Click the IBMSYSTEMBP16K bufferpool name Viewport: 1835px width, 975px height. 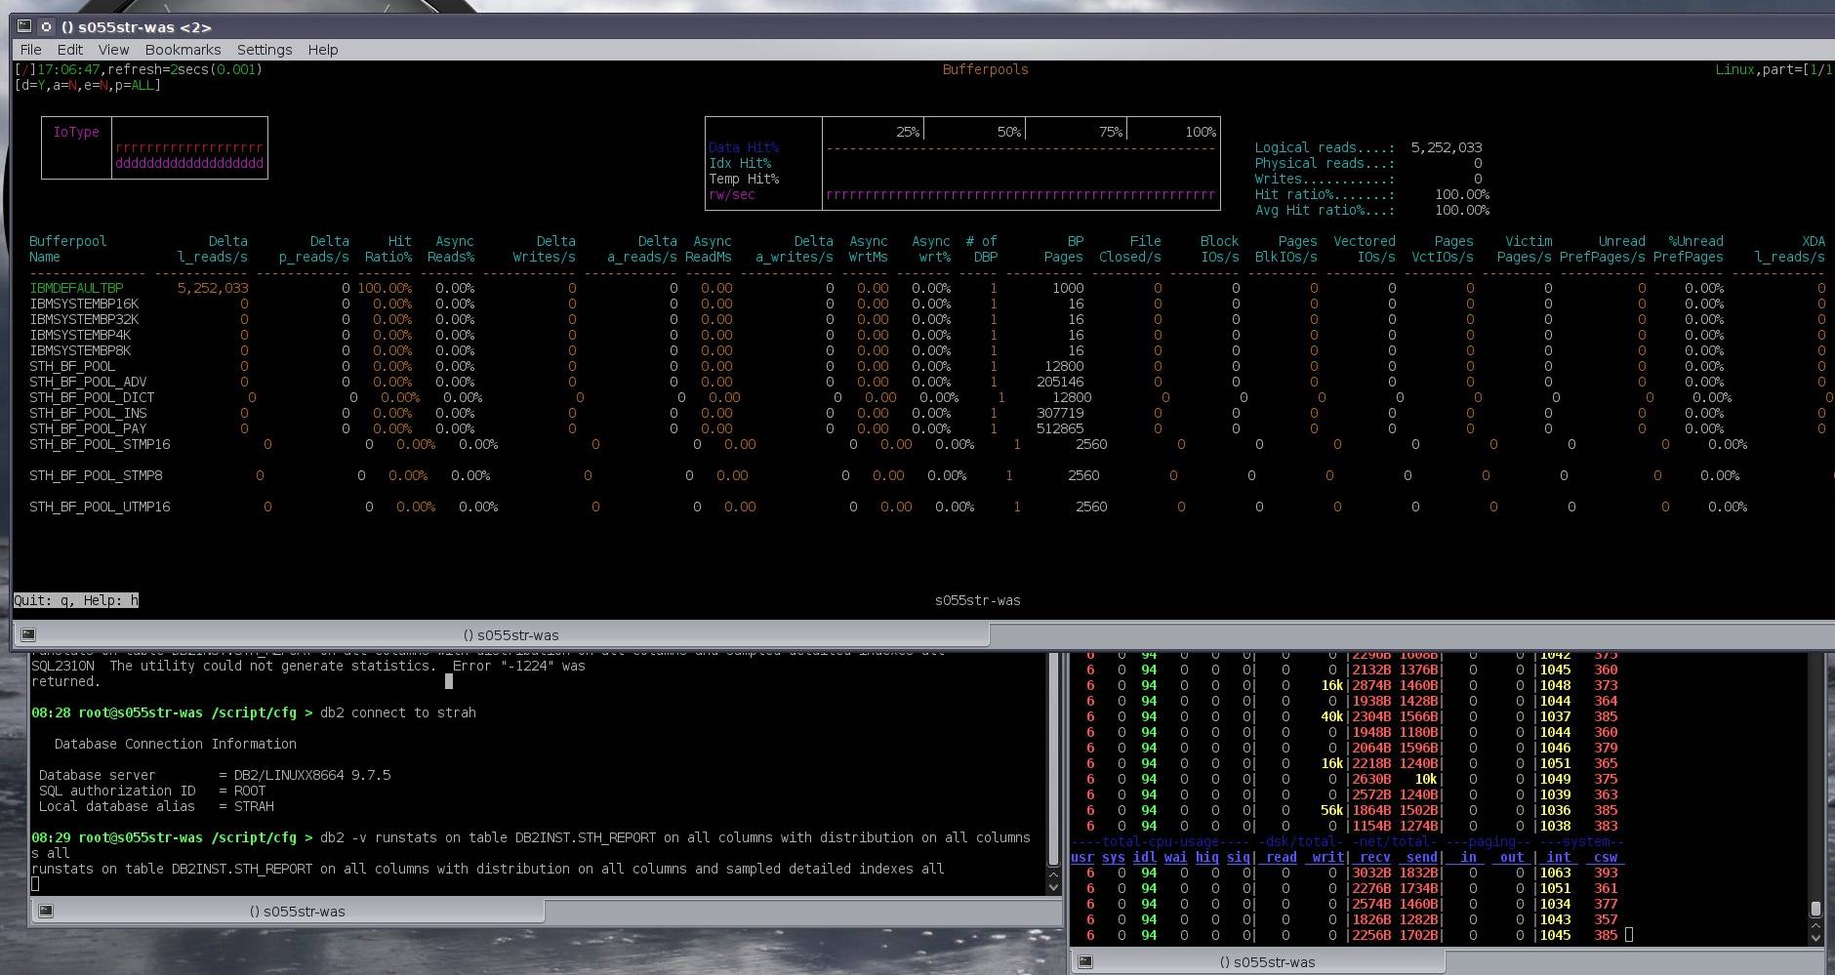click(x=84, y=304)
